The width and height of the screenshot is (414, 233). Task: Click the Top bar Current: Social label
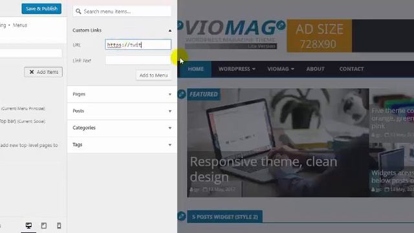coord(23,122)
